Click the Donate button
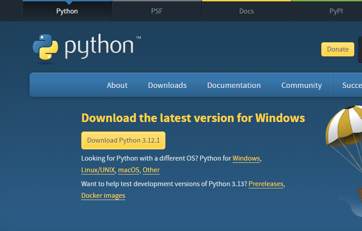 pyautogui.click(x=337, y=49)
